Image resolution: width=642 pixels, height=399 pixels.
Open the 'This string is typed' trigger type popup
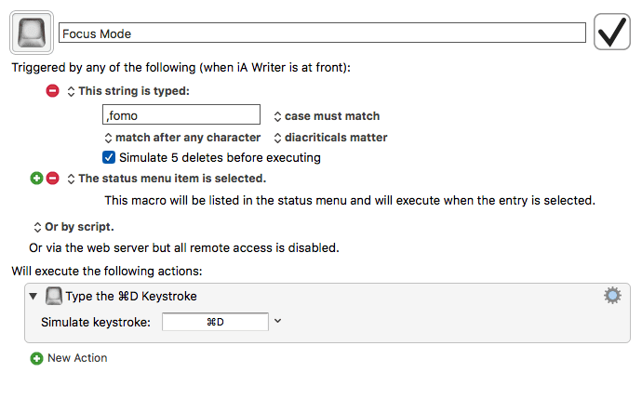click(128, 91)
